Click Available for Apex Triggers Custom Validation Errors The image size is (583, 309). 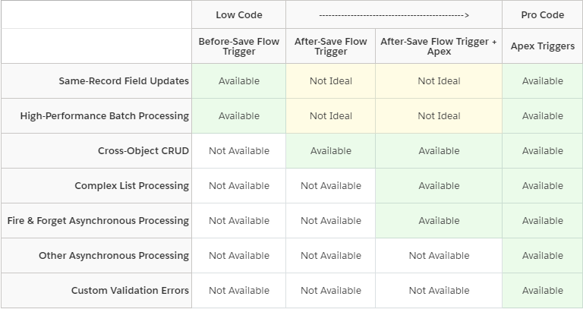pyautogui.click(x=542, y=291)
